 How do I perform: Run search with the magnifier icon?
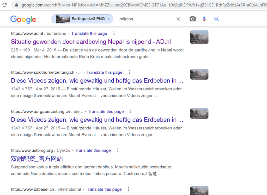(216, 19)
